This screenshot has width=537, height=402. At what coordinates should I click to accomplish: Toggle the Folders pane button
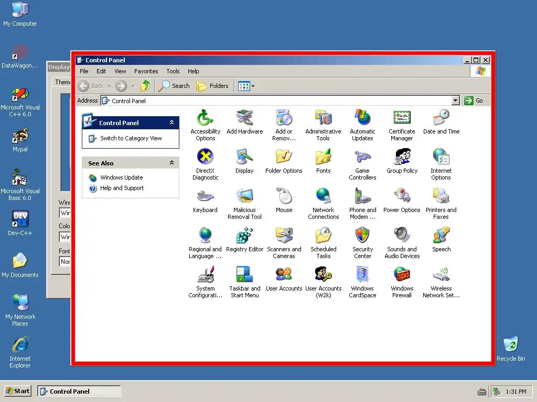pos(212,86)
